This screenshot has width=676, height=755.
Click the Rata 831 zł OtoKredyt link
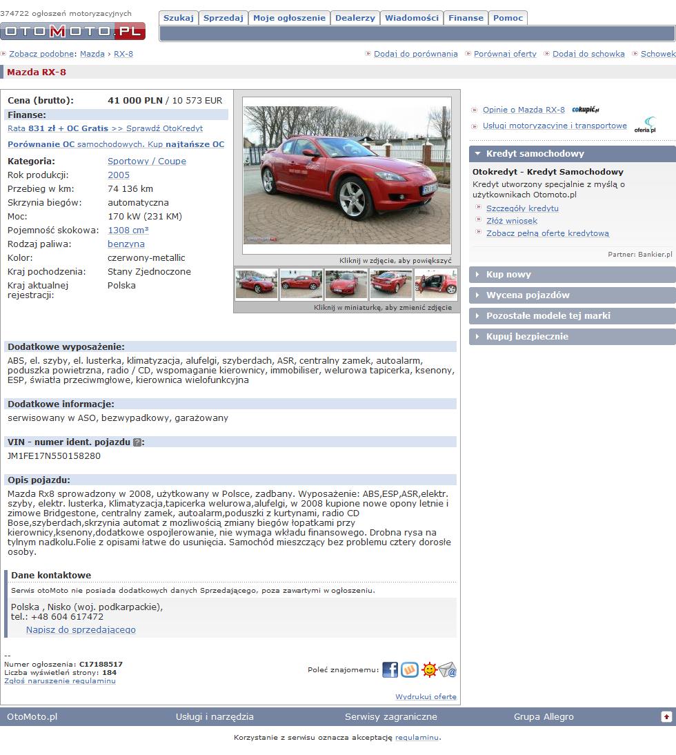point(105,128)
